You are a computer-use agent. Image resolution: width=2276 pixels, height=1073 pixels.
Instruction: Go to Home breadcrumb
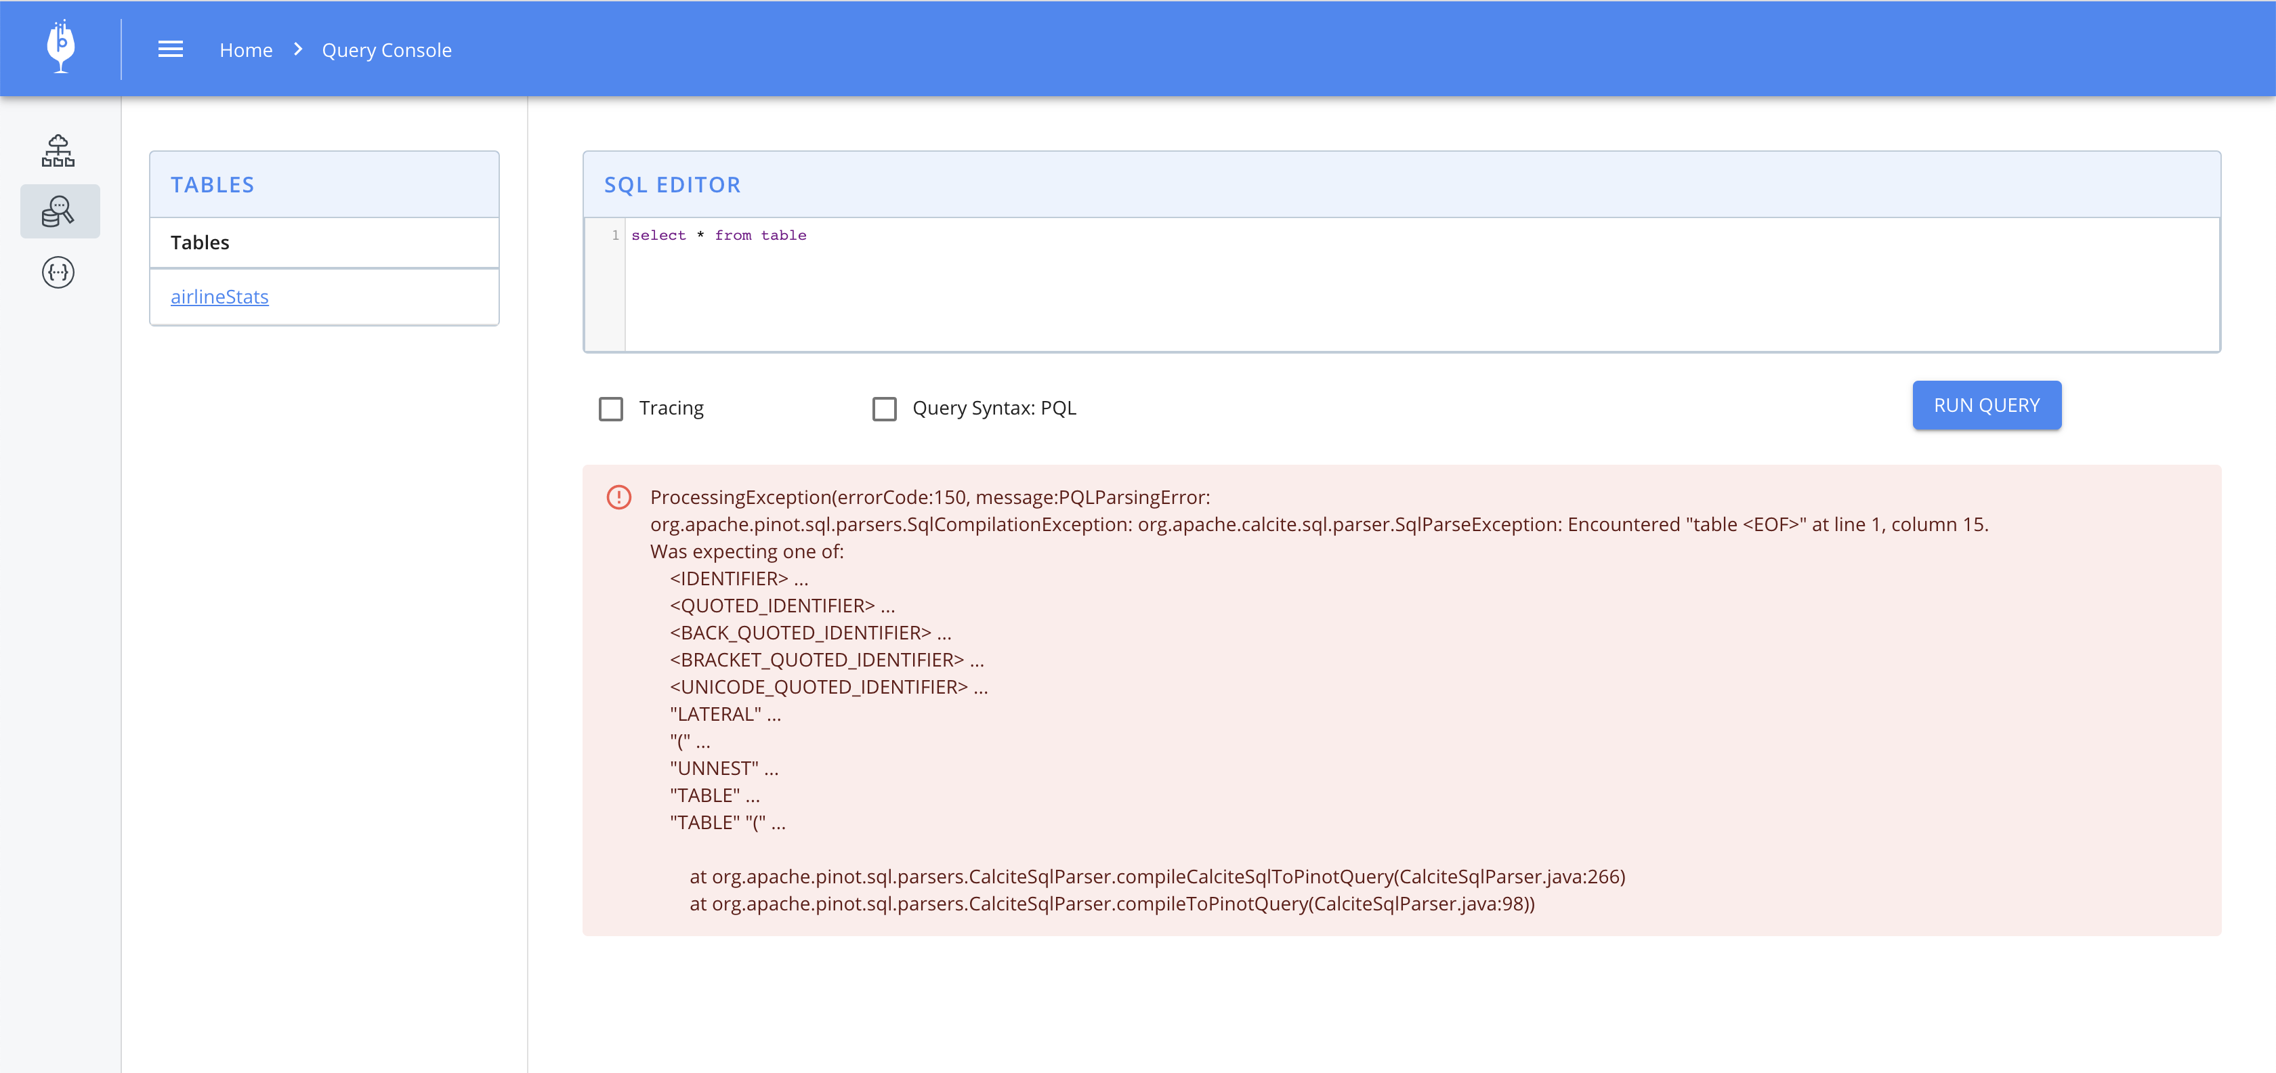click(x=246, y=50)
